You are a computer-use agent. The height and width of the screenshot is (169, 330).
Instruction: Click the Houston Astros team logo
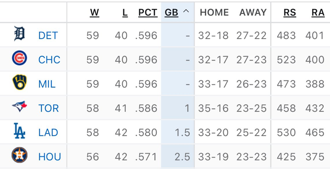pos(19,156)
